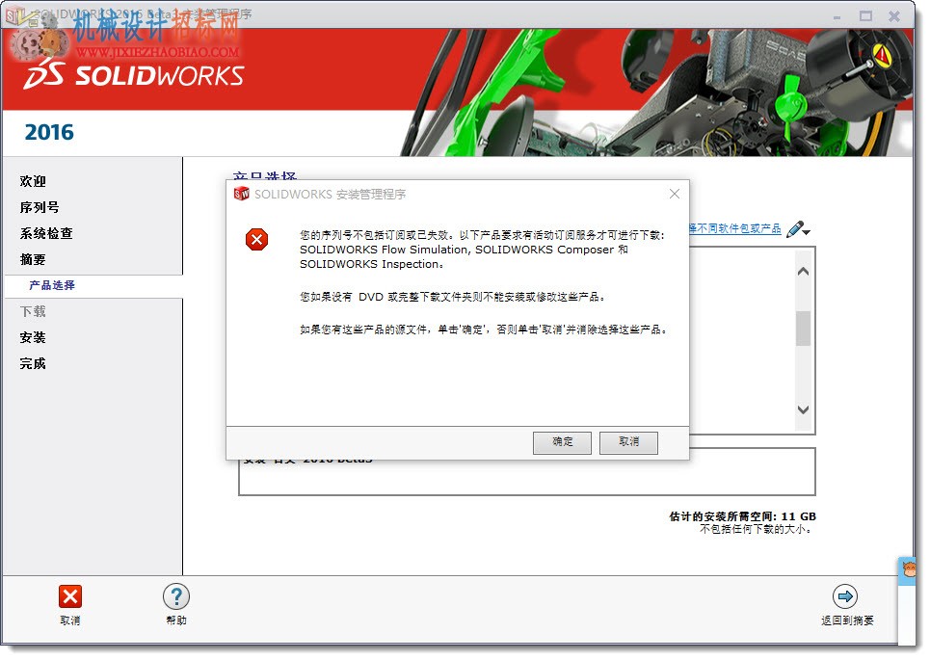Open the pencil edit dropdown
This screenshot has width=930, height=660.
(798, 229)
